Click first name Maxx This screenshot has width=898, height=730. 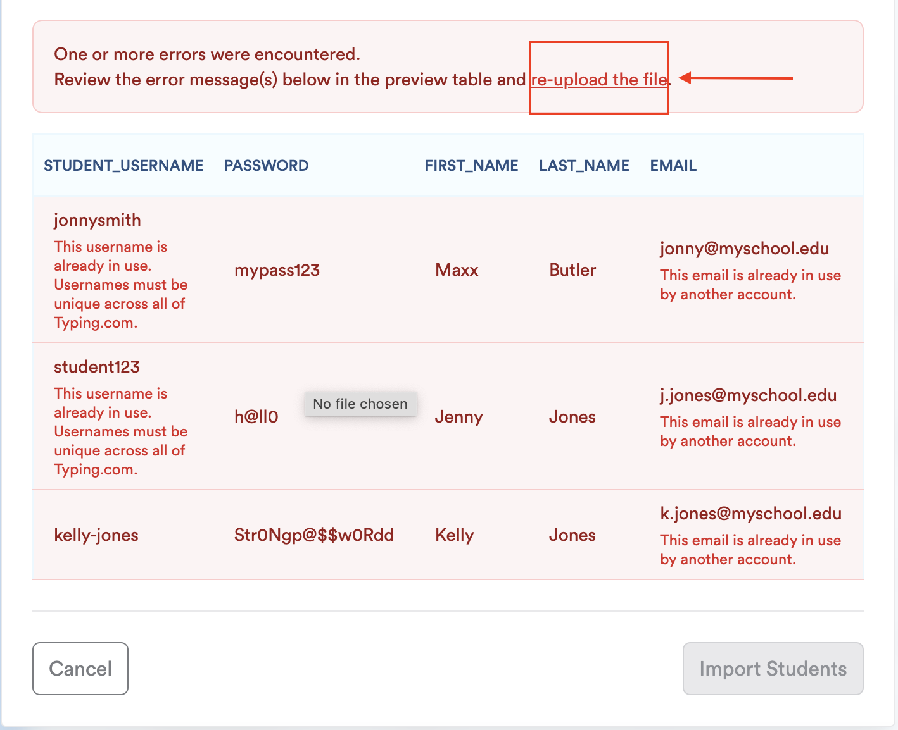point(457,270)
